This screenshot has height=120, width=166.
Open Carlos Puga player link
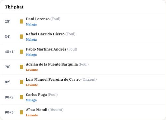coord(36,95)
